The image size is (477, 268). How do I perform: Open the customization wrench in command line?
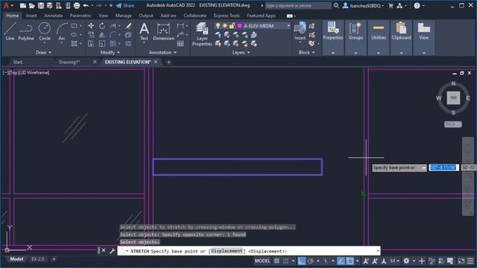pos(112,251)
